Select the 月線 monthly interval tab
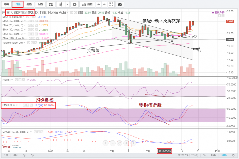Viewport: 239px width, 159px height. point(40,4)
